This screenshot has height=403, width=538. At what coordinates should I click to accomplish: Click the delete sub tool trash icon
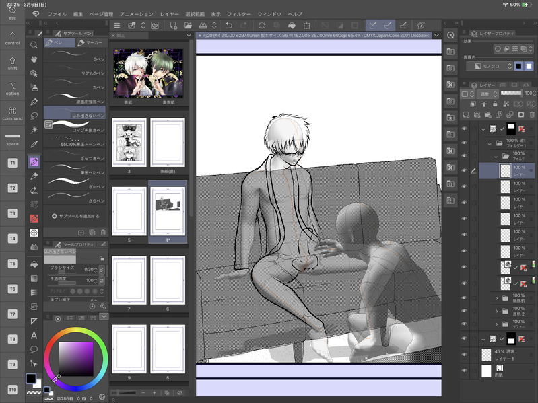coord(103,233)
